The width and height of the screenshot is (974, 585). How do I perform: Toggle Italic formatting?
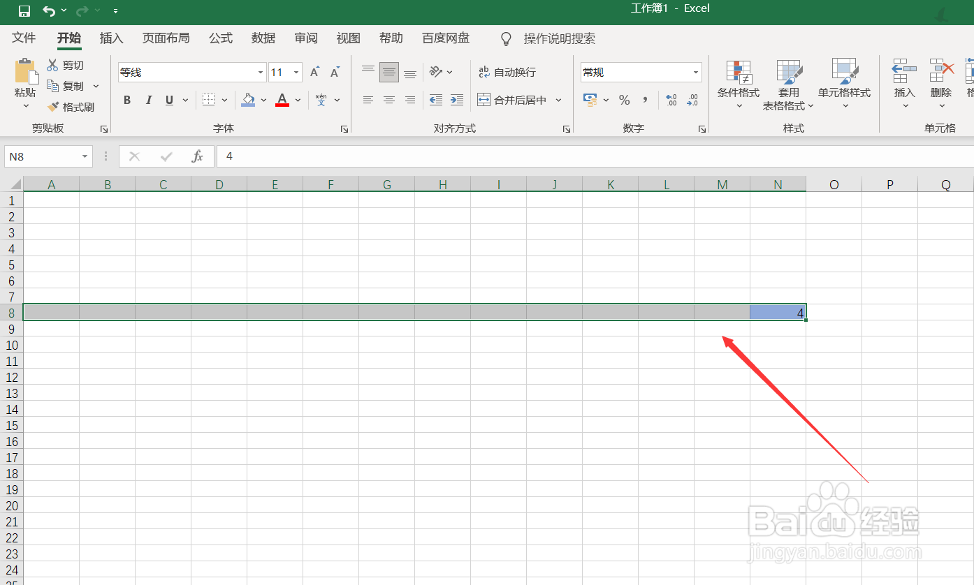click(148, 100)
